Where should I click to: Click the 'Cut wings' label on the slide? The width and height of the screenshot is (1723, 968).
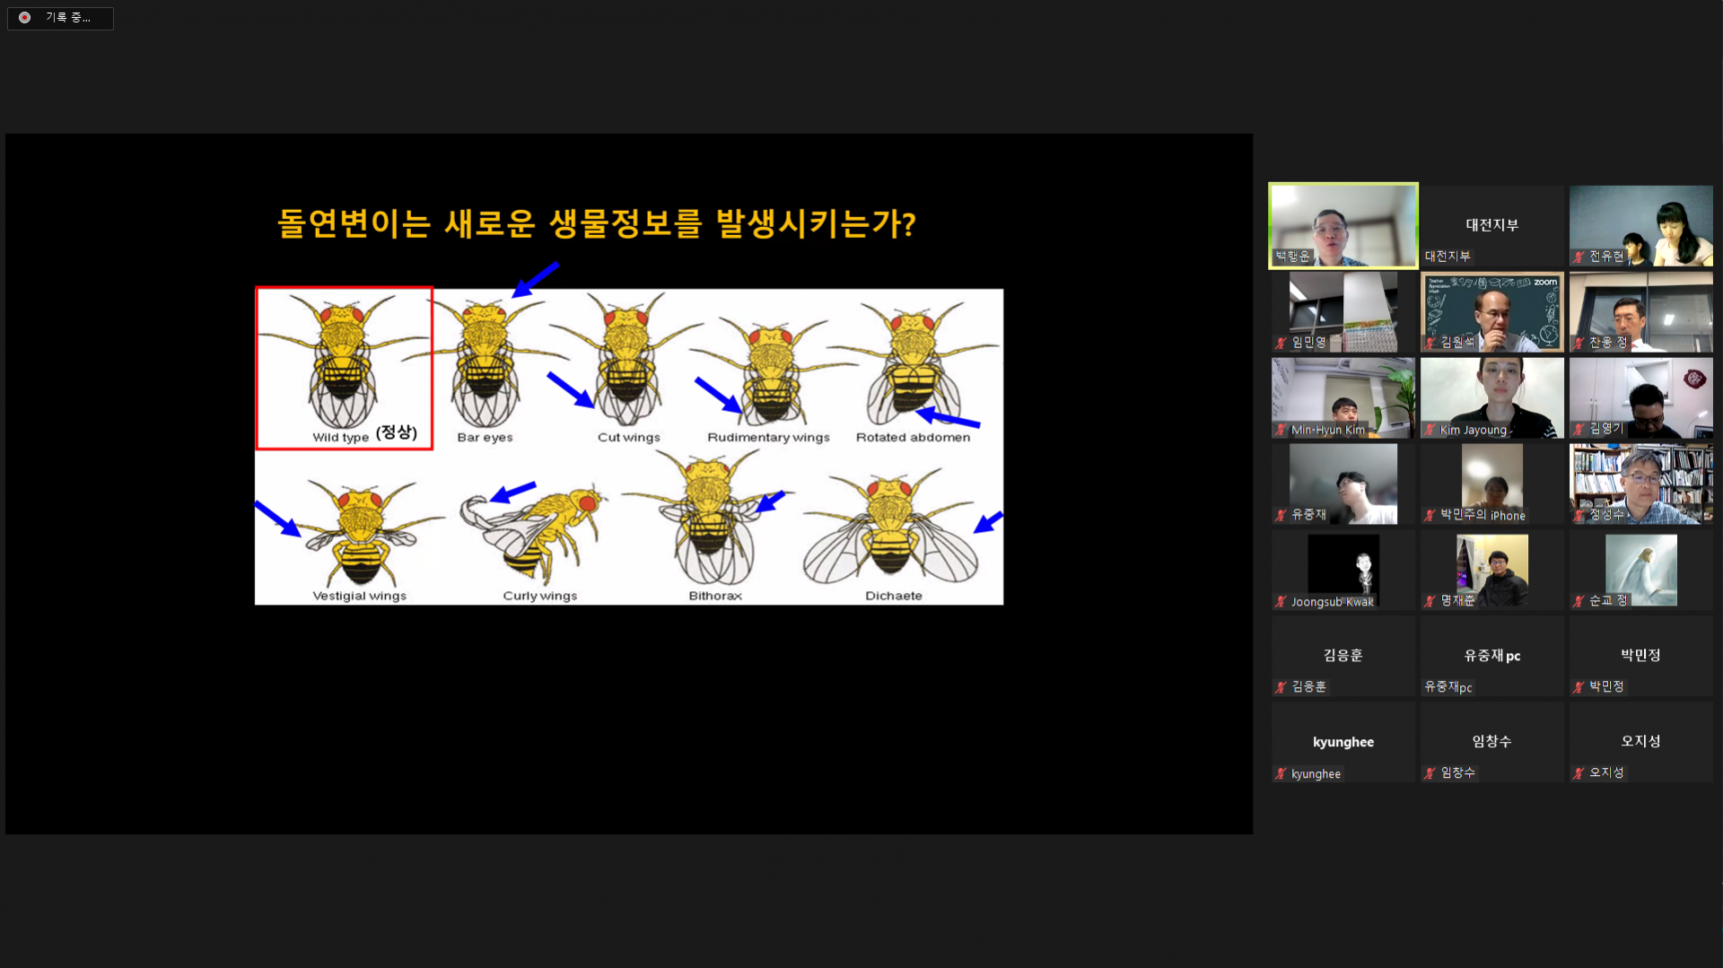click(629, 438)
